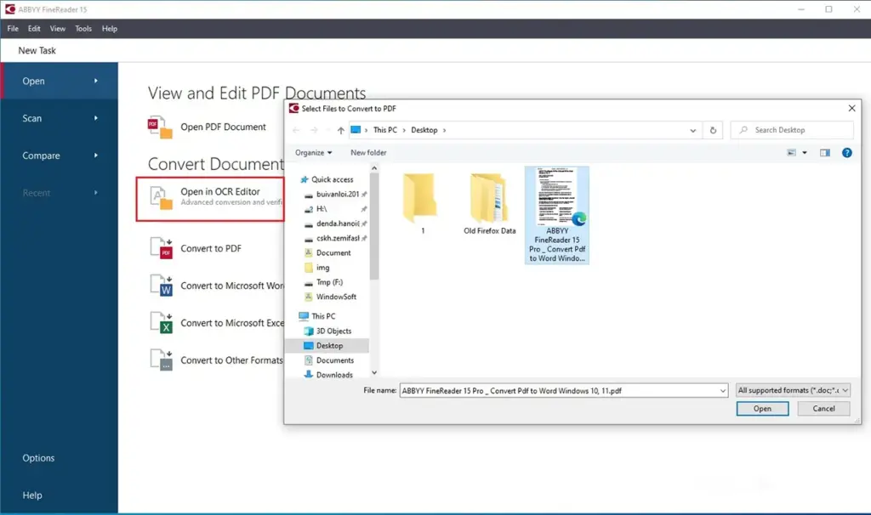Navigate up one level using the up arrow
The image size is (871, 515).
341,129
